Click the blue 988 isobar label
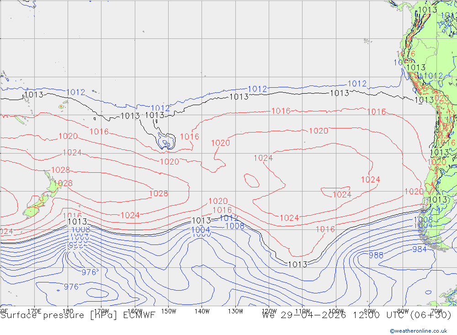This screenshot has height=335, width=457. (x=376, y=255)
